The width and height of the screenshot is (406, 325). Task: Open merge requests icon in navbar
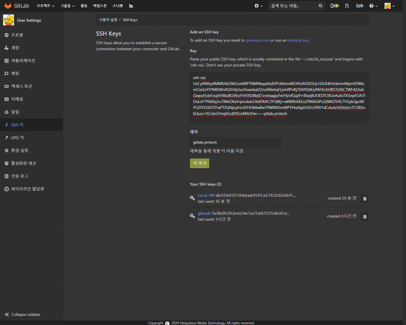[347, 6]
